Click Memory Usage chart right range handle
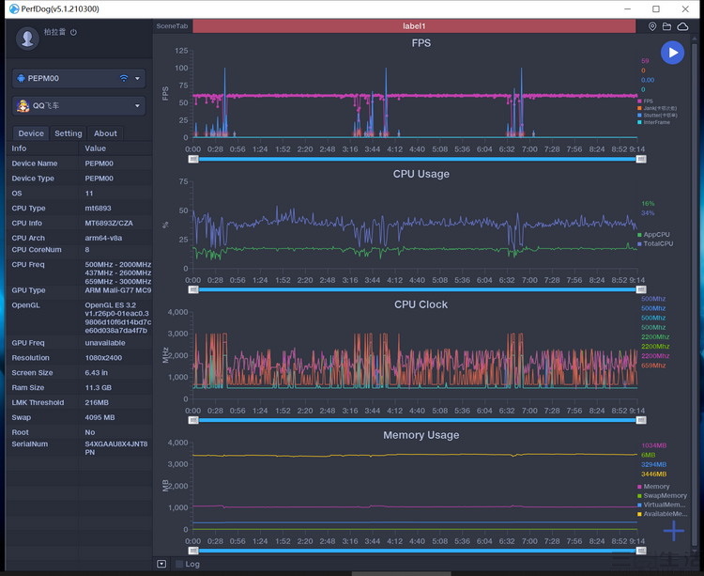 tap(641, 551)
